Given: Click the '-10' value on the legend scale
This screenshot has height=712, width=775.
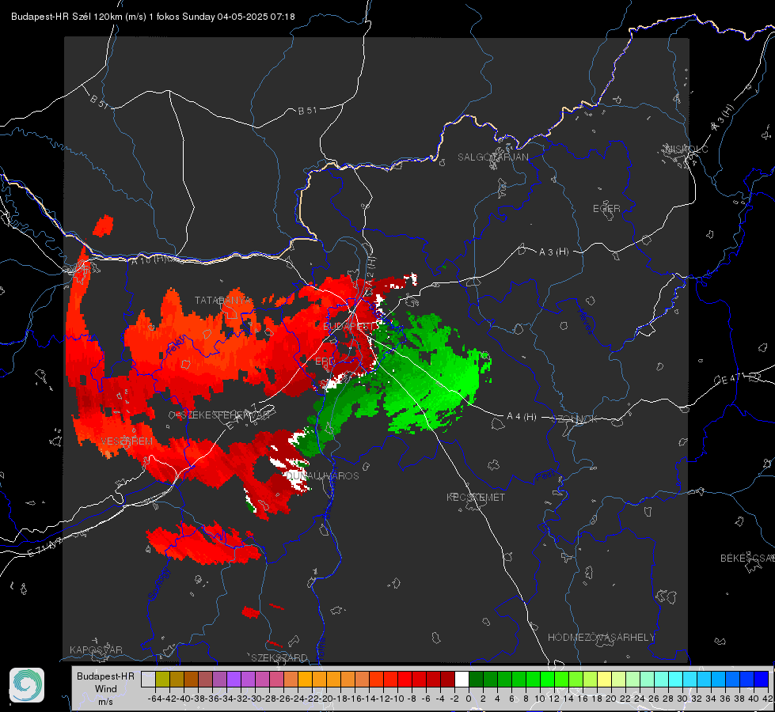Looking at the screenshot, I should coord(397,699).
